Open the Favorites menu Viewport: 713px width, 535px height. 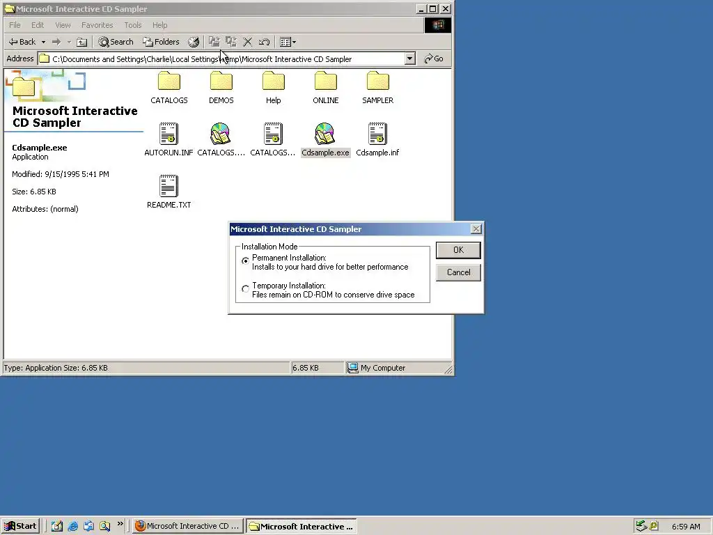point(97,25)
